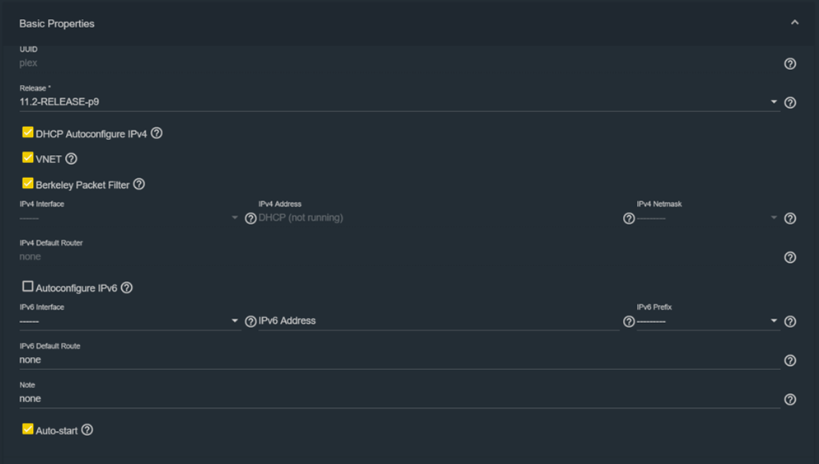This screenshot has height=464, width=819.
Task: Click the VNET help icon
Action: 71,158
